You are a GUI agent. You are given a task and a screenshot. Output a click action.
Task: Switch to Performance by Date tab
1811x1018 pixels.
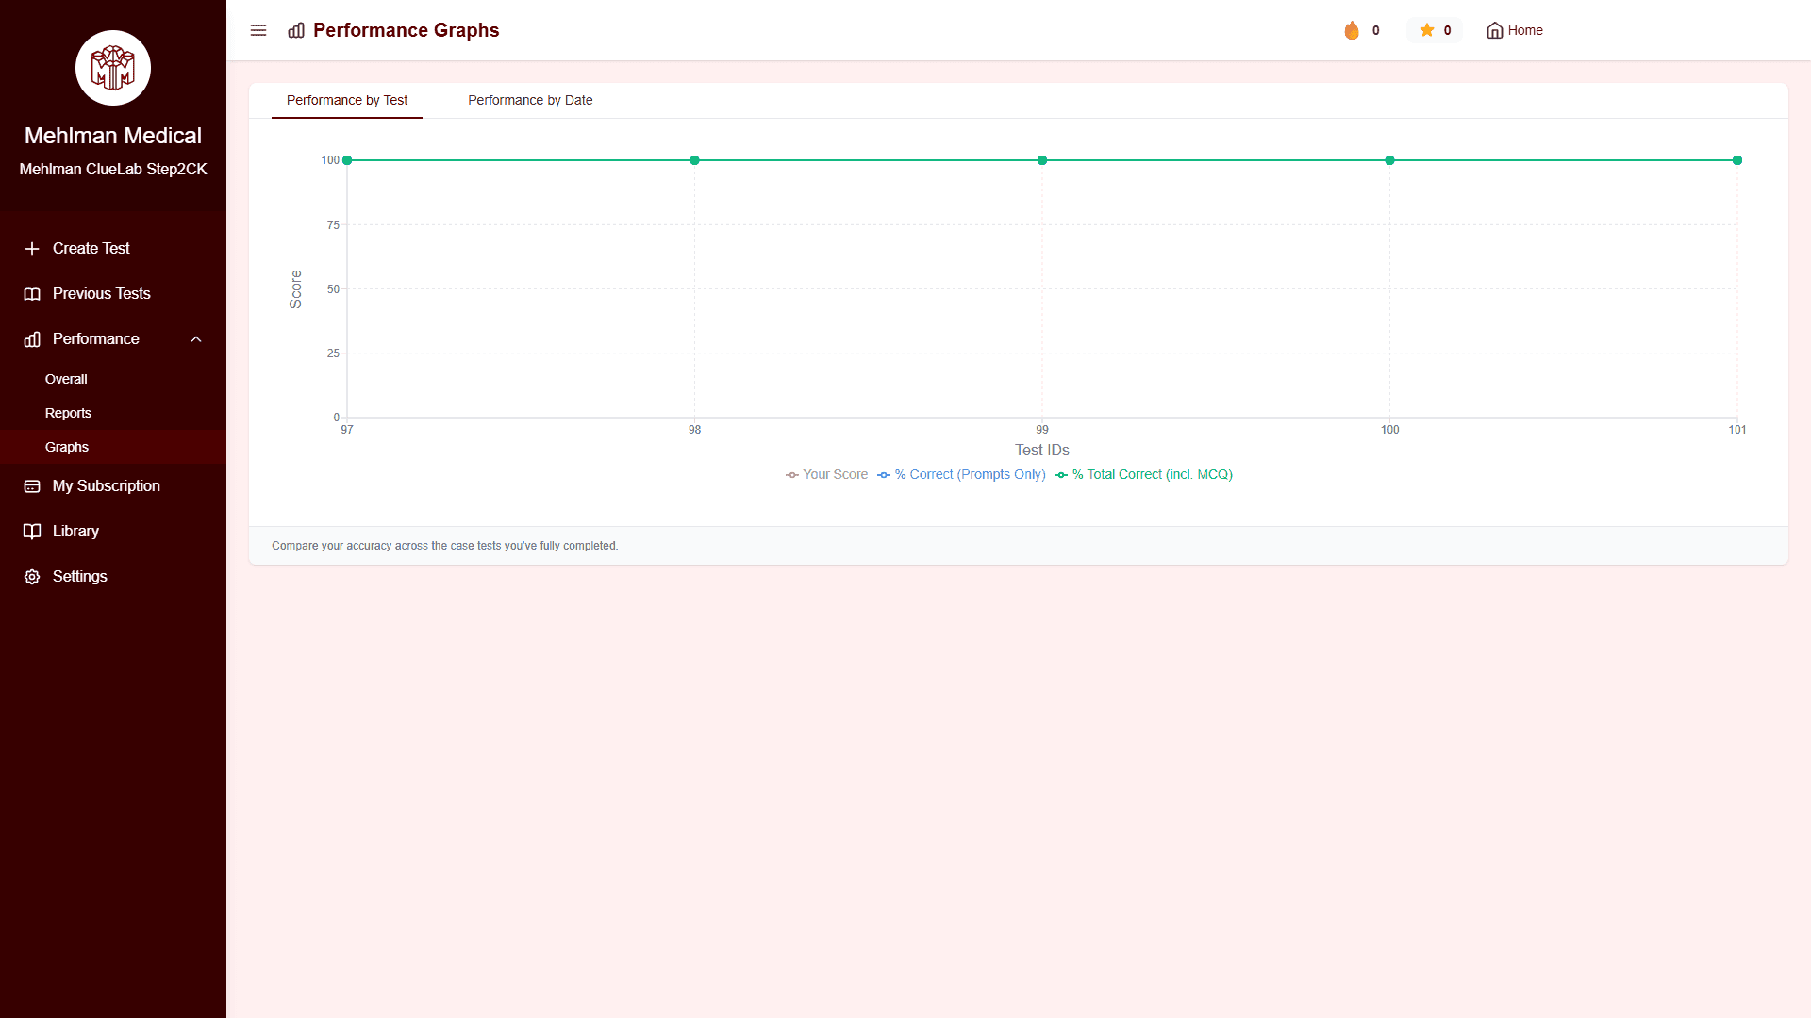[530, 100]
